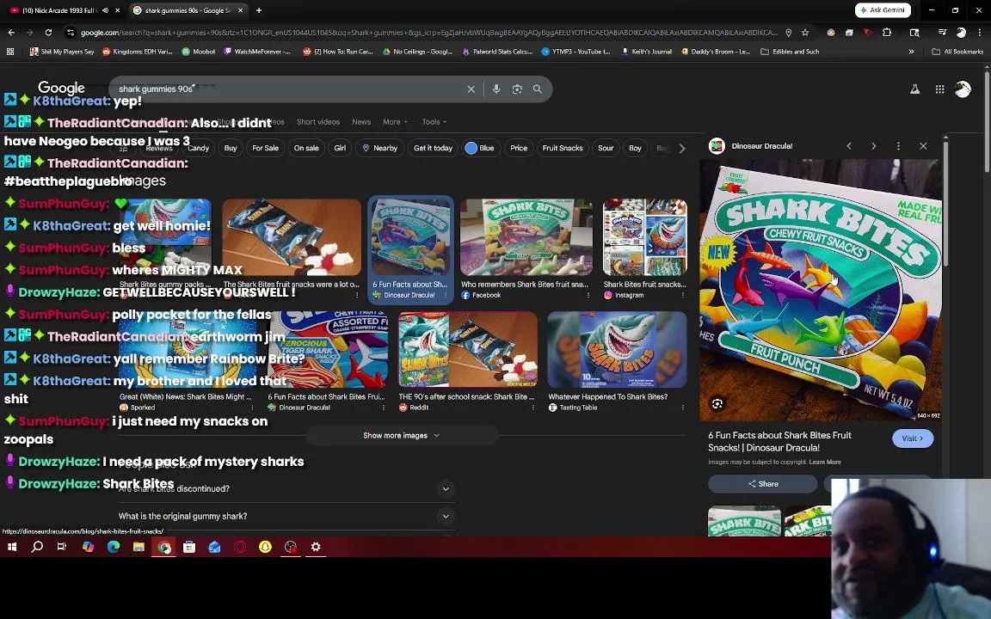Open Snapchat from taskbar

coord(265,547)
